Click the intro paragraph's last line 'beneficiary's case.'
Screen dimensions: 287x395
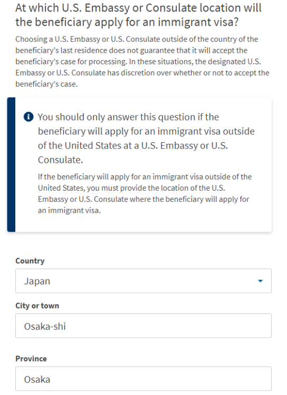46,84
